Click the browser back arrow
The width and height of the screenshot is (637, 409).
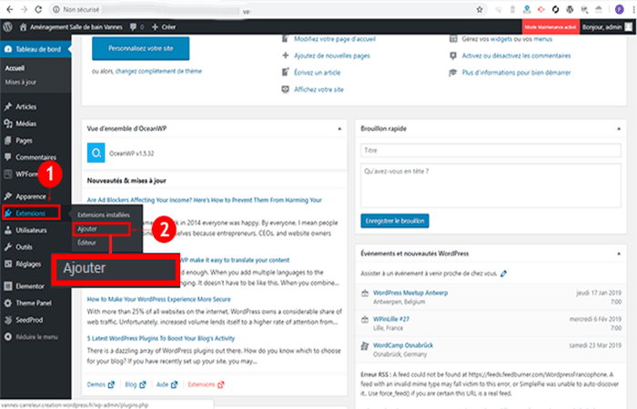click(10, 9)
